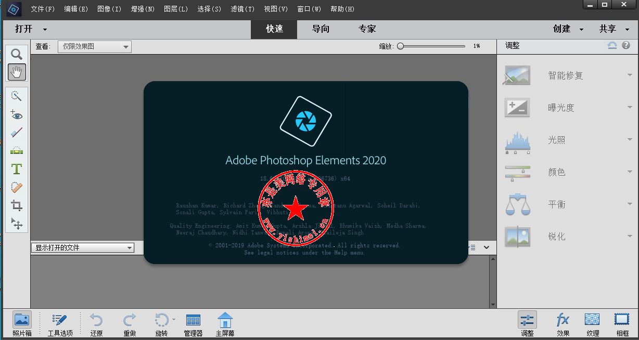Screen dimensions: 639x340
Task: Click the Color (颜色) sliders icon
Action: (x=517, y=173)
